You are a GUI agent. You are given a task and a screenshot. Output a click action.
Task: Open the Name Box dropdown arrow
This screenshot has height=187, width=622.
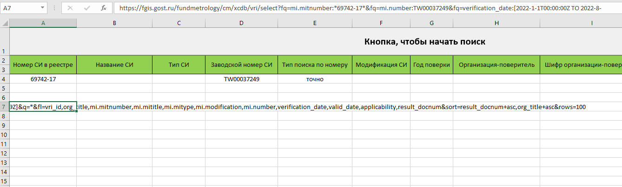coord(42,8)
